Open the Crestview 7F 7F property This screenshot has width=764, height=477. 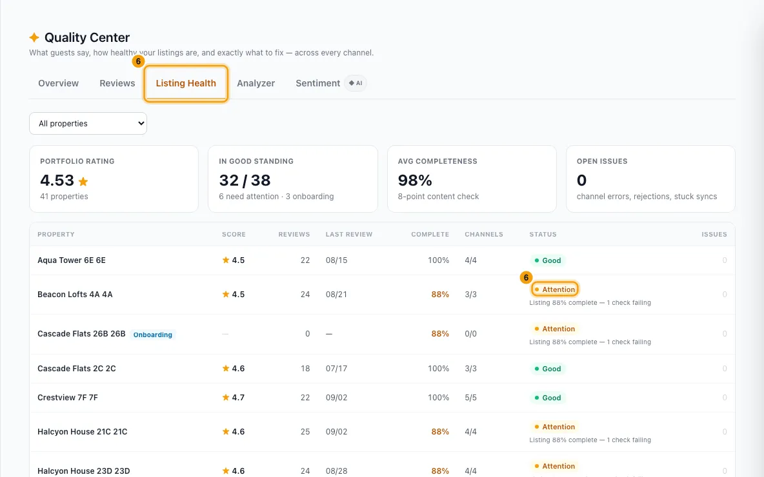point(68,398)
